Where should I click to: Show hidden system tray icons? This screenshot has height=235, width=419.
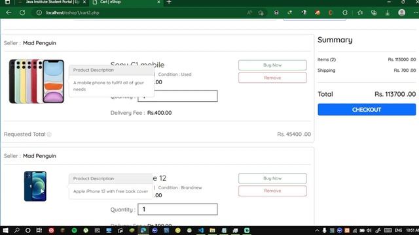tap(317, 230)
